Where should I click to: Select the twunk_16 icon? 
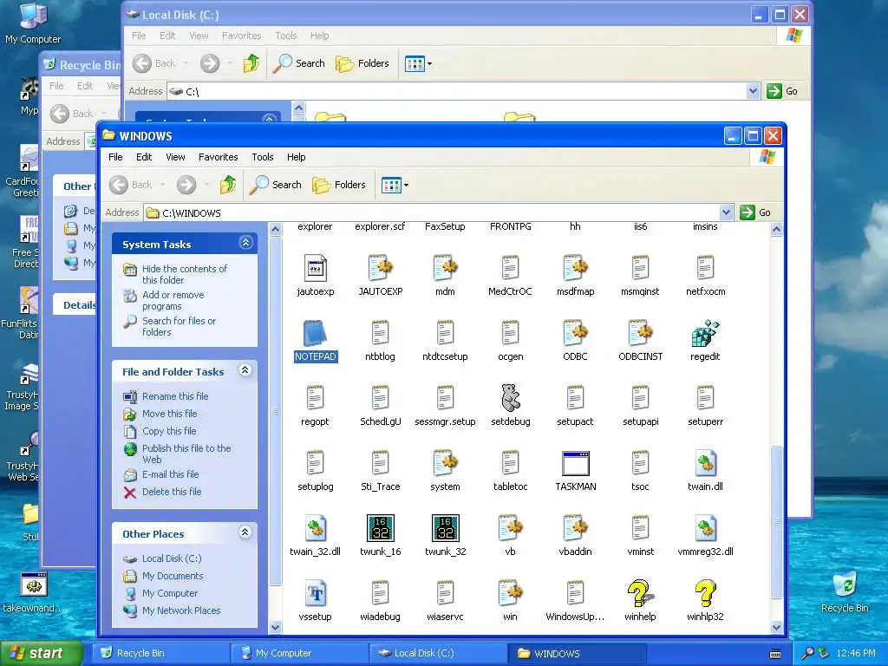(x=380, y=528)
